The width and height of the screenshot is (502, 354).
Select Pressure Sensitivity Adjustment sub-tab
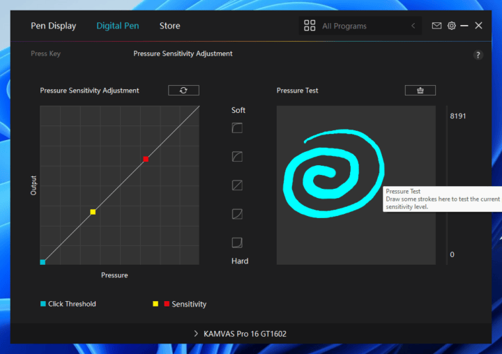coord(183,54)
